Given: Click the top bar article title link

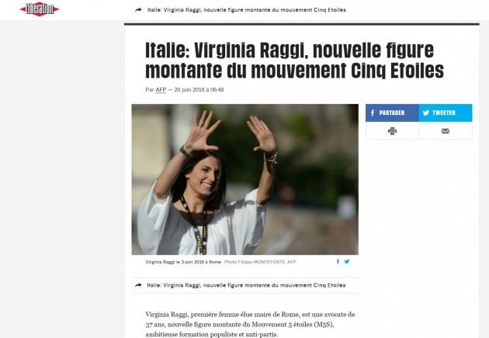Looking at the screenshot, I should click(x=247, y=10).
